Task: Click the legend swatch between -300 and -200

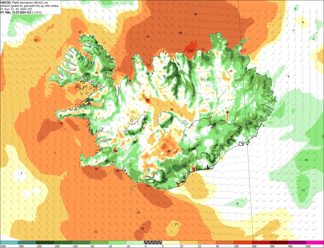Action: 45,242
